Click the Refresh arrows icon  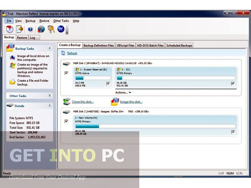[63, 53]
